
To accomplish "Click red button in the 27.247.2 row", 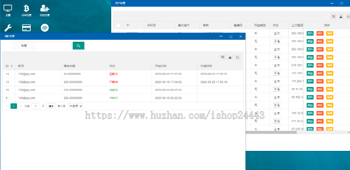I will [x=320, y=129].
